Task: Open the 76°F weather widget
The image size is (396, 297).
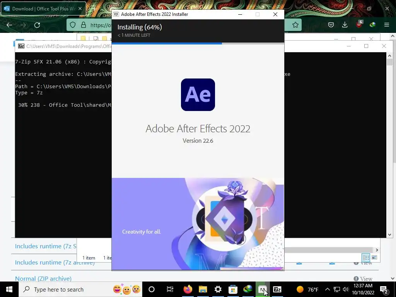Action: pyautogui.click(x=307, y=289)
